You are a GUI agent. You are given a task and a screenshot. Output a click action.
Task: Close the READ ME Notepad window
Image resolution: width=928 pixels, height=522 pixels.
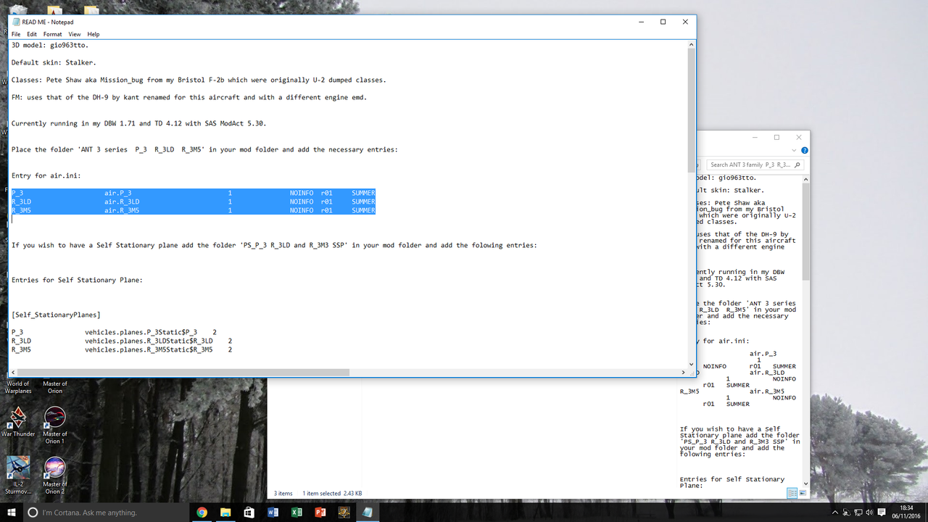(x=685, y=22)
